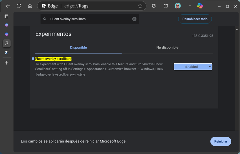
Task: Click the Restablecer todo button
Action: [x=195, y=19]
